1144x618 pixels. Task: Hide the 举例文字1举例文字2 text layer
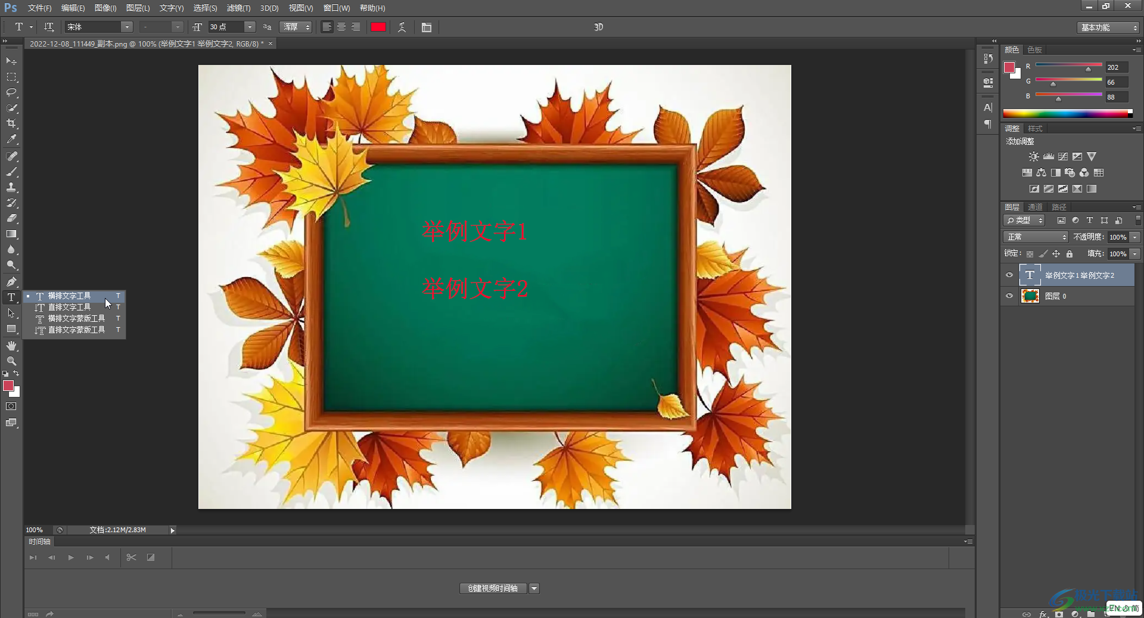(x=1009, y=275)
